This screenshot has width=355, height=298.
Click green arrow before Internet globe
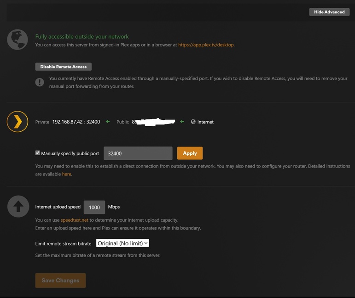coord(182,122)
